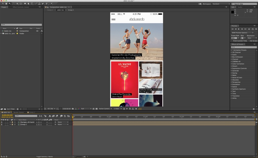Select the Rectangle shape tool

tap(25, 4)
